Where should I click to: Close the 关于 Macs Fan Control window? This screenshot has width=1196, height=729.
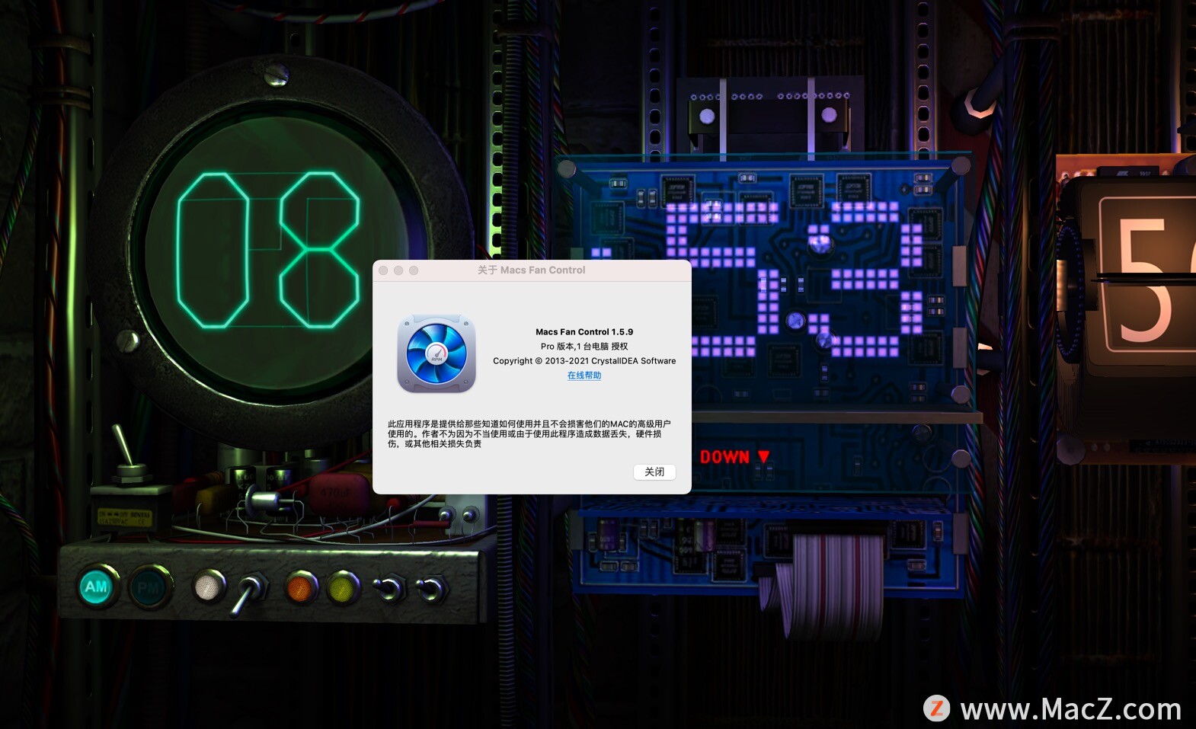pyautogui.click(x=383, y=270)
